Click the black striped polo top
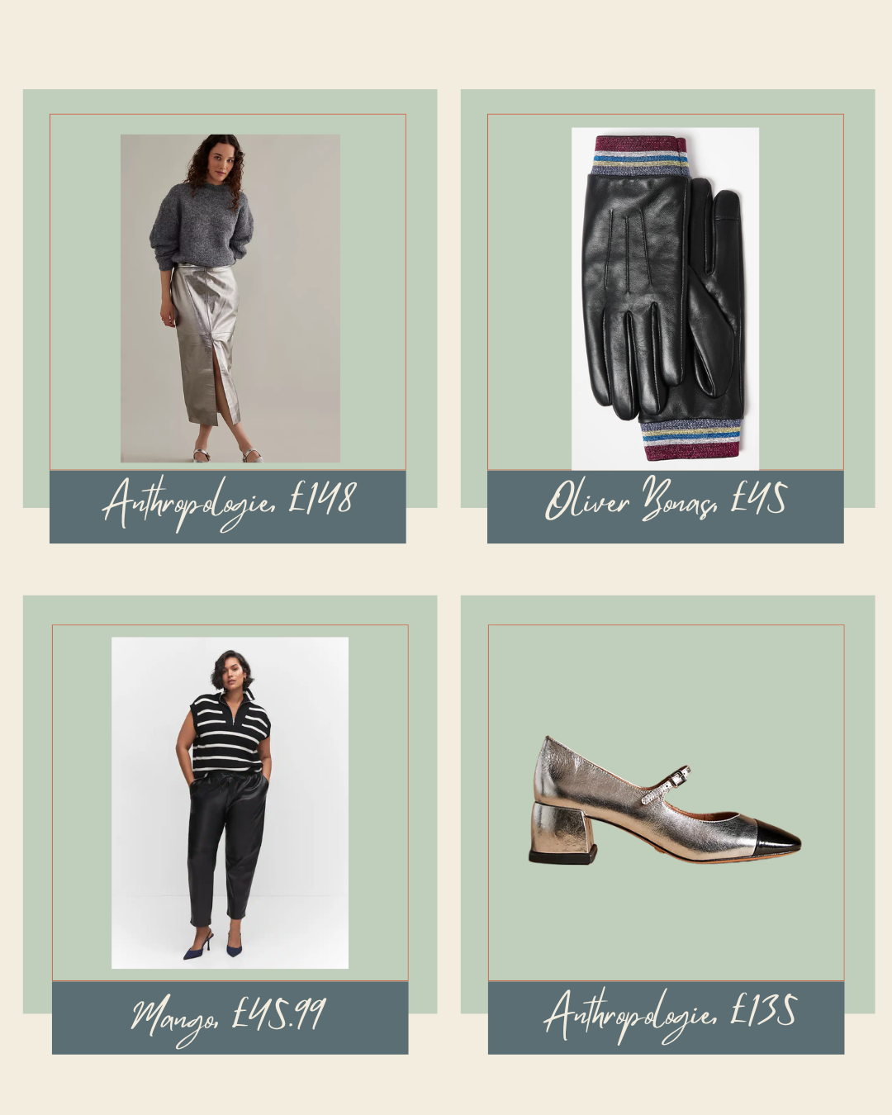This screenshot has width=892, height=1115. coord(230,734)
